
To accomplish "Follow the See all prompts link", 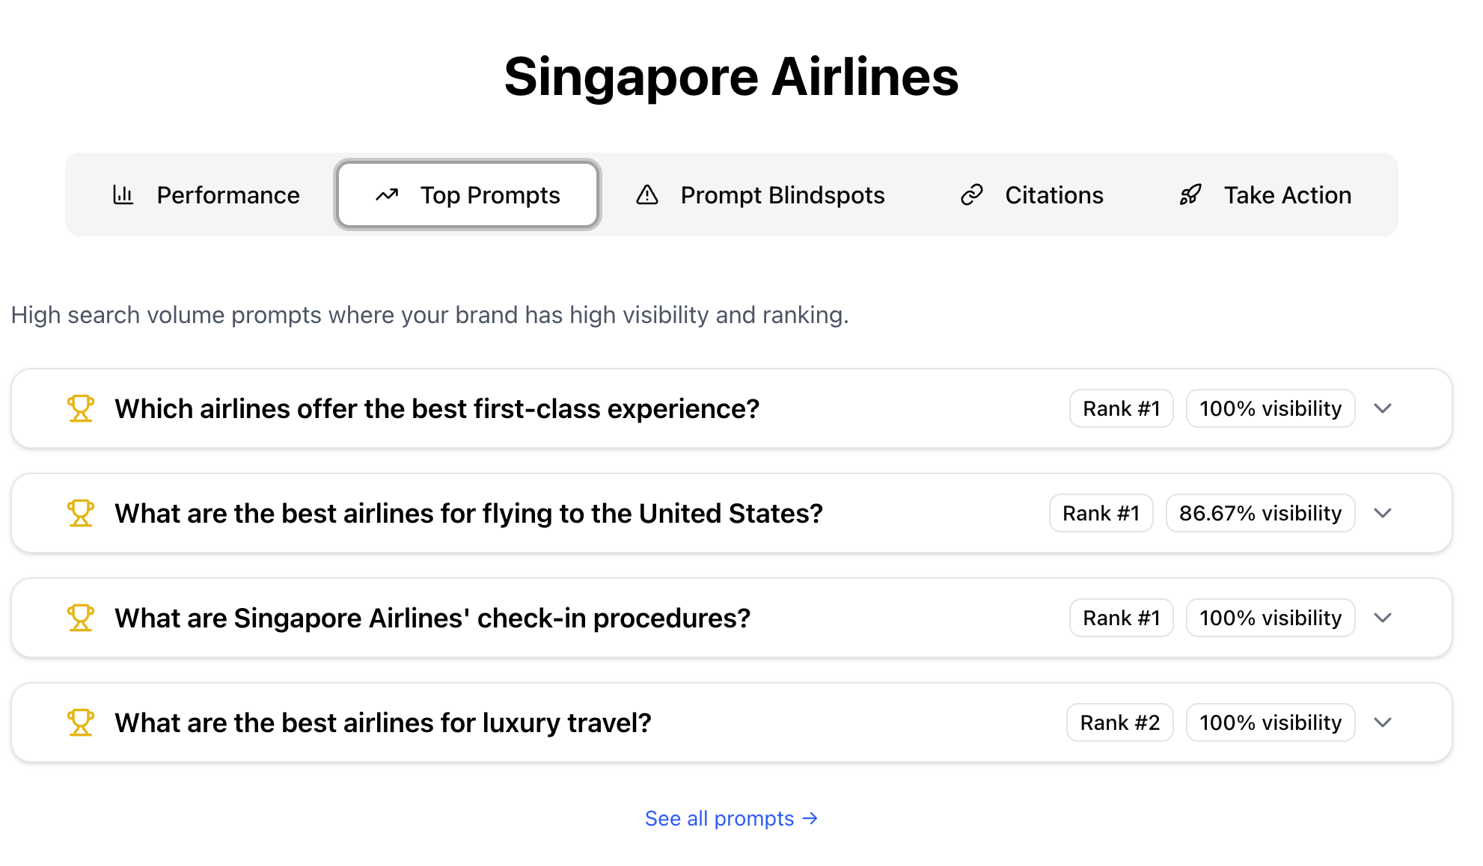I will click(731, 819).
